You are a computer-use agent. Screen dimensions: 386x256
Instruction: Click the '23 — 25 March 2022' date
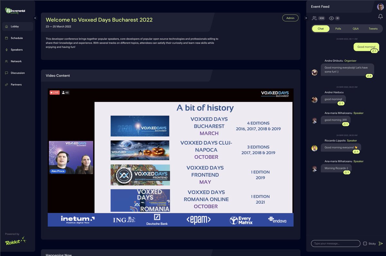pyautogui.click(x=59, y=27)
